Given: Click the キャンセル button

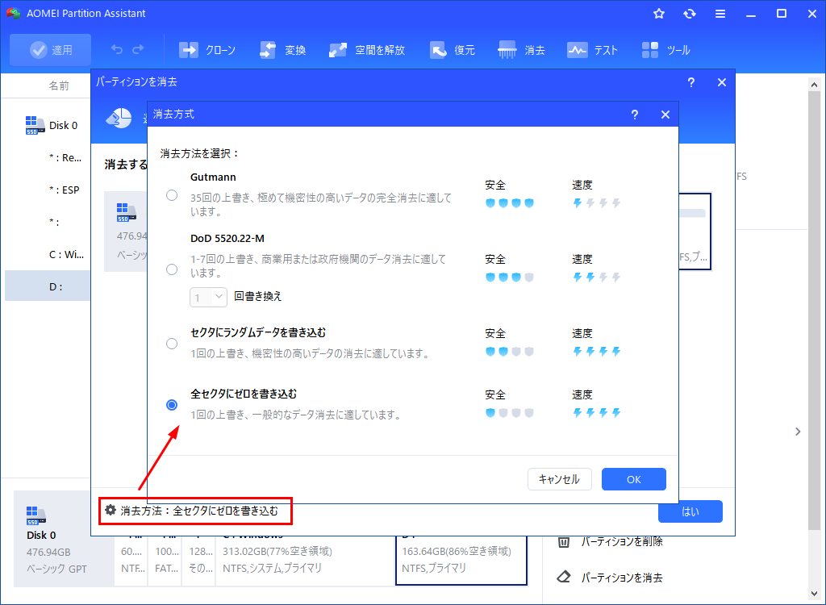Looking at the screenshot, I should tap(559, 479).
